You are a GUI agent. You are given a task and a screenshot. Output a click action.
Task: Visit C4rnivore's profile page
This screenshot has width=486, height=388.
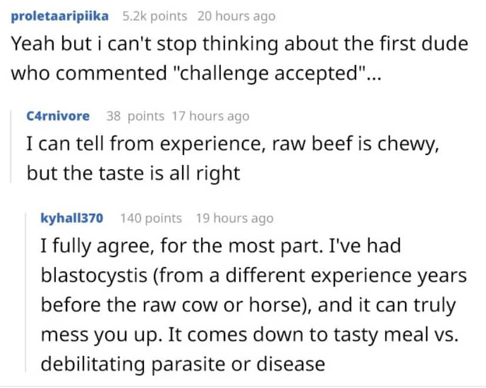tap(58, 116)
